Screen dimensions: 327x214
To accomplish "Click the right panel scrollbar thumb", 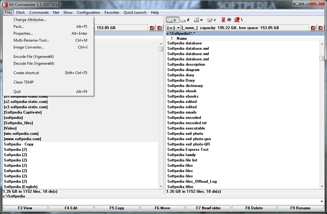I will [x=322, y=59].
